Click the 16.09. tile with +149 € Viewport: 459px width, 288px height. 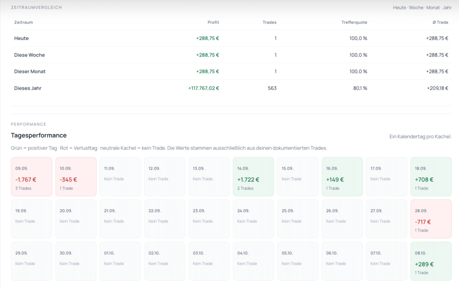(342, 176)
